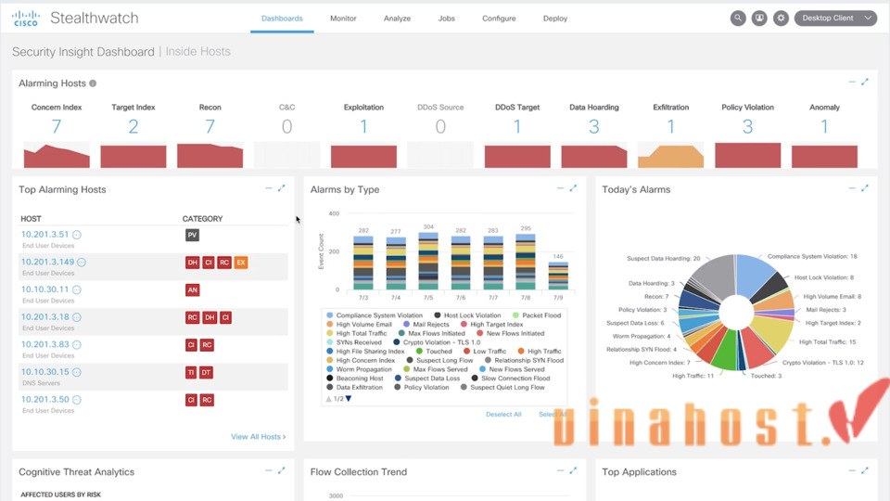The height and width of the screenshot is (501, 890).
Task: Click the Cisco logo
Action: [x=26, y=19]
